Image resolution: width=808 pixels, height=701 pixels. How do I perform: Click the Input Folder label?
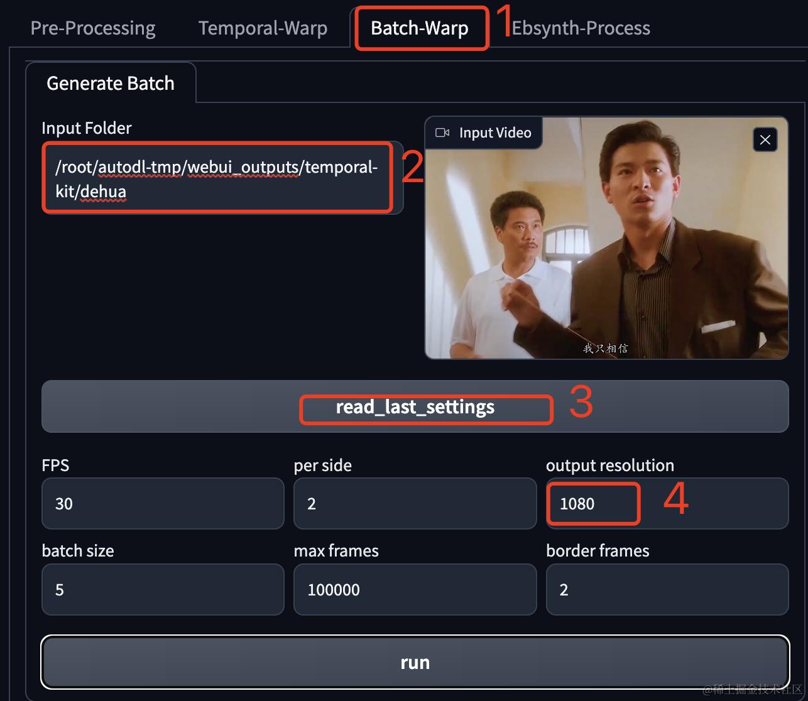[87, 128]
